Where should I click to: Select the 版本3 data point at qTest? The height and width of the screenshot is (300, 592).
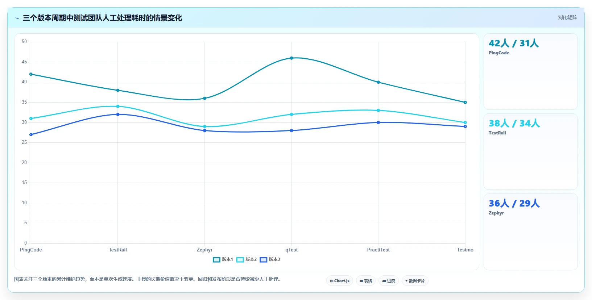coord(291,130)
